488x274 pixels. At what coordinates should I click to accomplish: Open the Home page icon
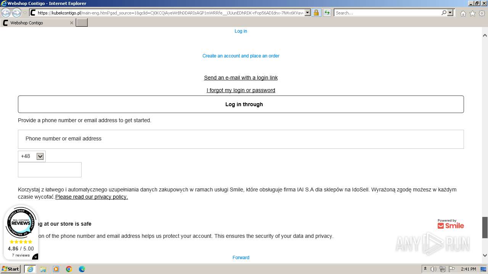point(463,13)
